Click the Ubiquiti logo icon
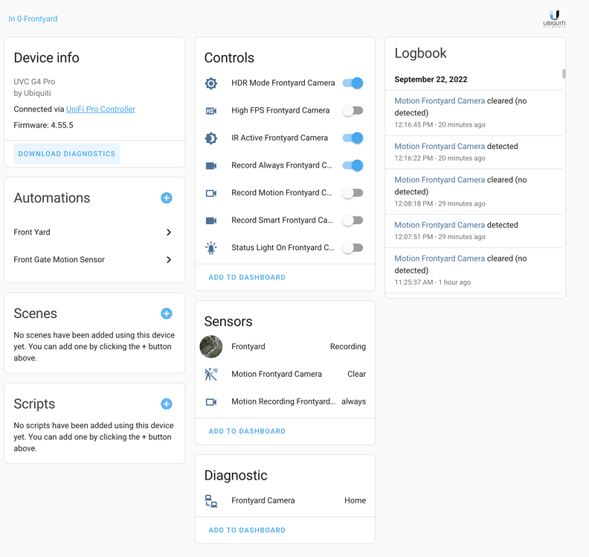589x557 pixels. [x=554, y=18]
